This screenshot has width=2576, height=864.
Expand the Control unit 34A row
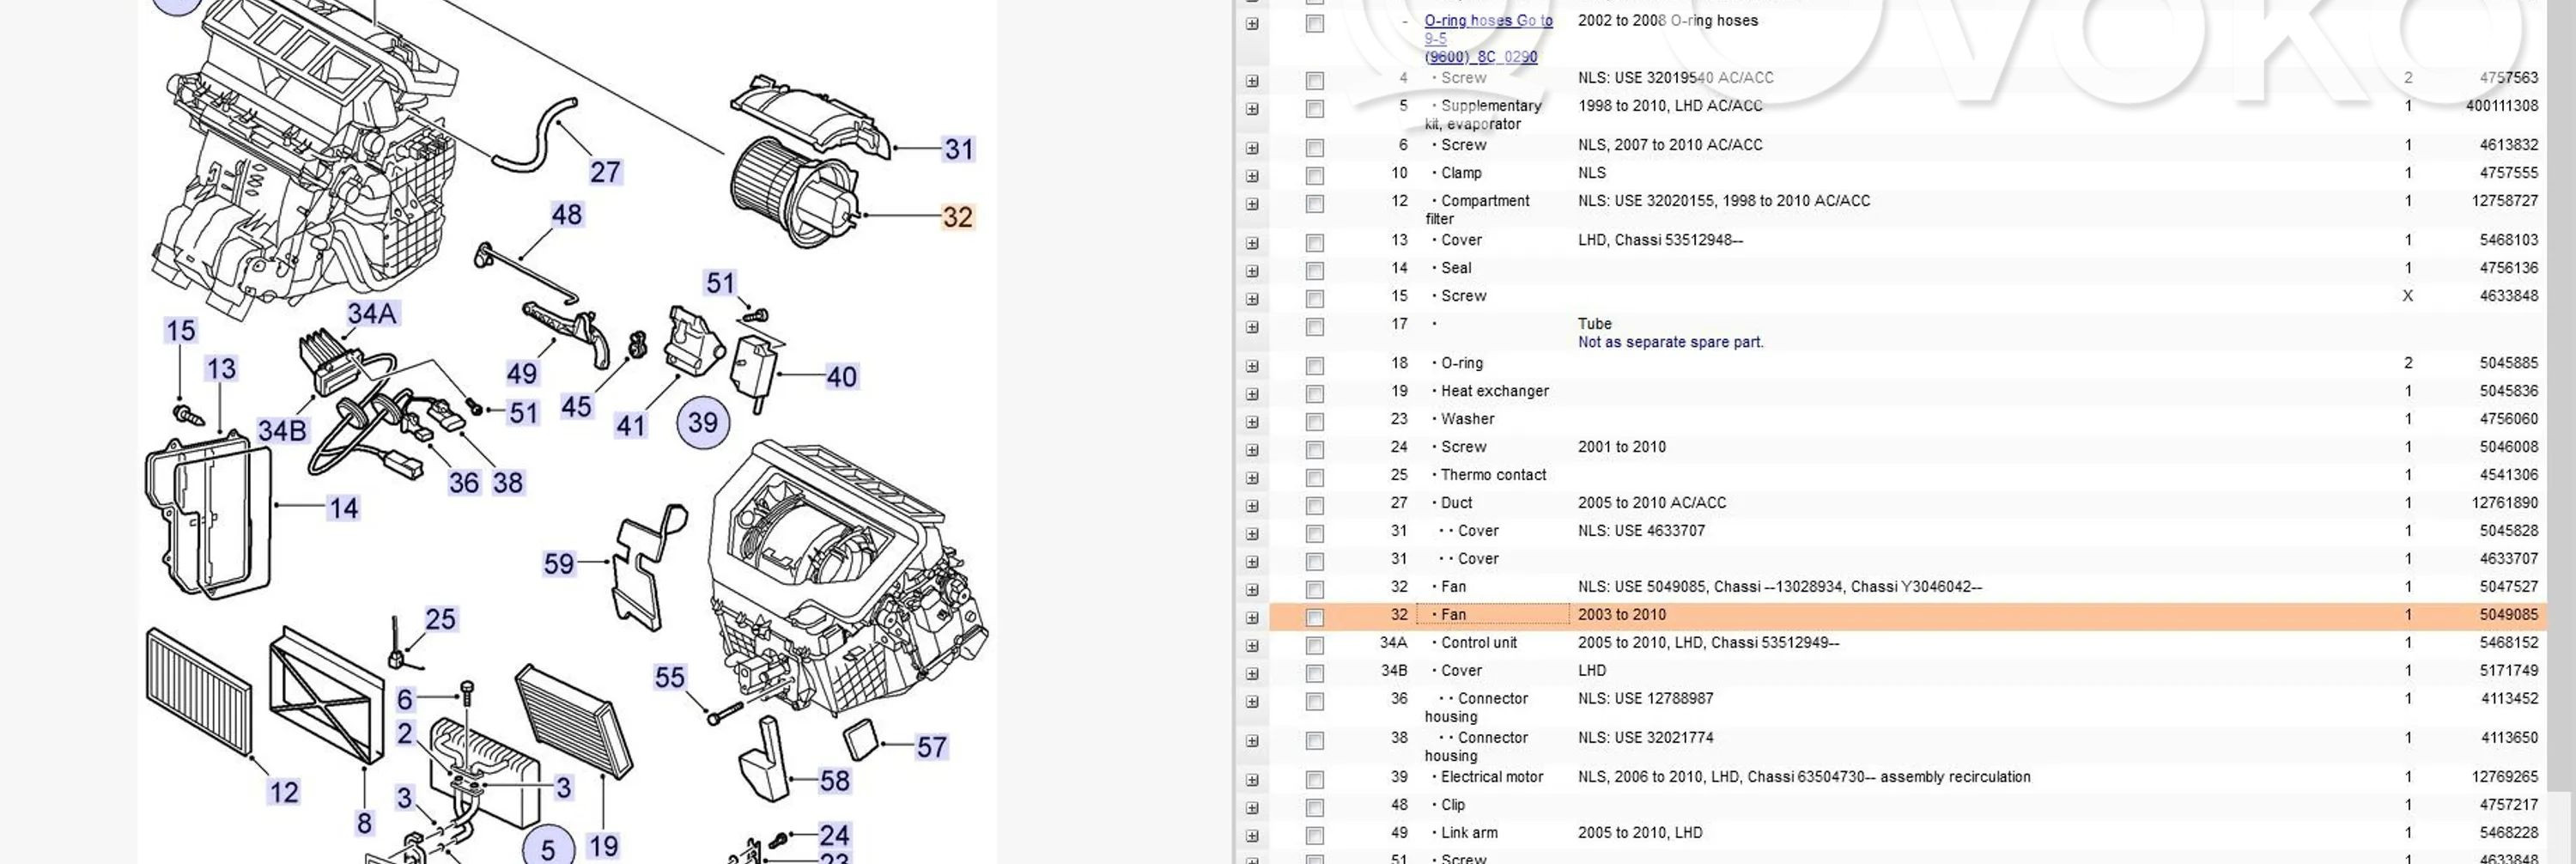(x=1252, y=645)
